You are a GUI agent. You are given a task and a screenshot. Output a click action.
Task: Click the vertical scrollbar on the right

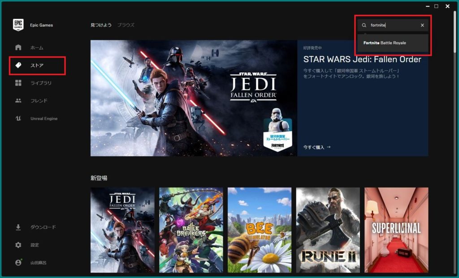455,32
